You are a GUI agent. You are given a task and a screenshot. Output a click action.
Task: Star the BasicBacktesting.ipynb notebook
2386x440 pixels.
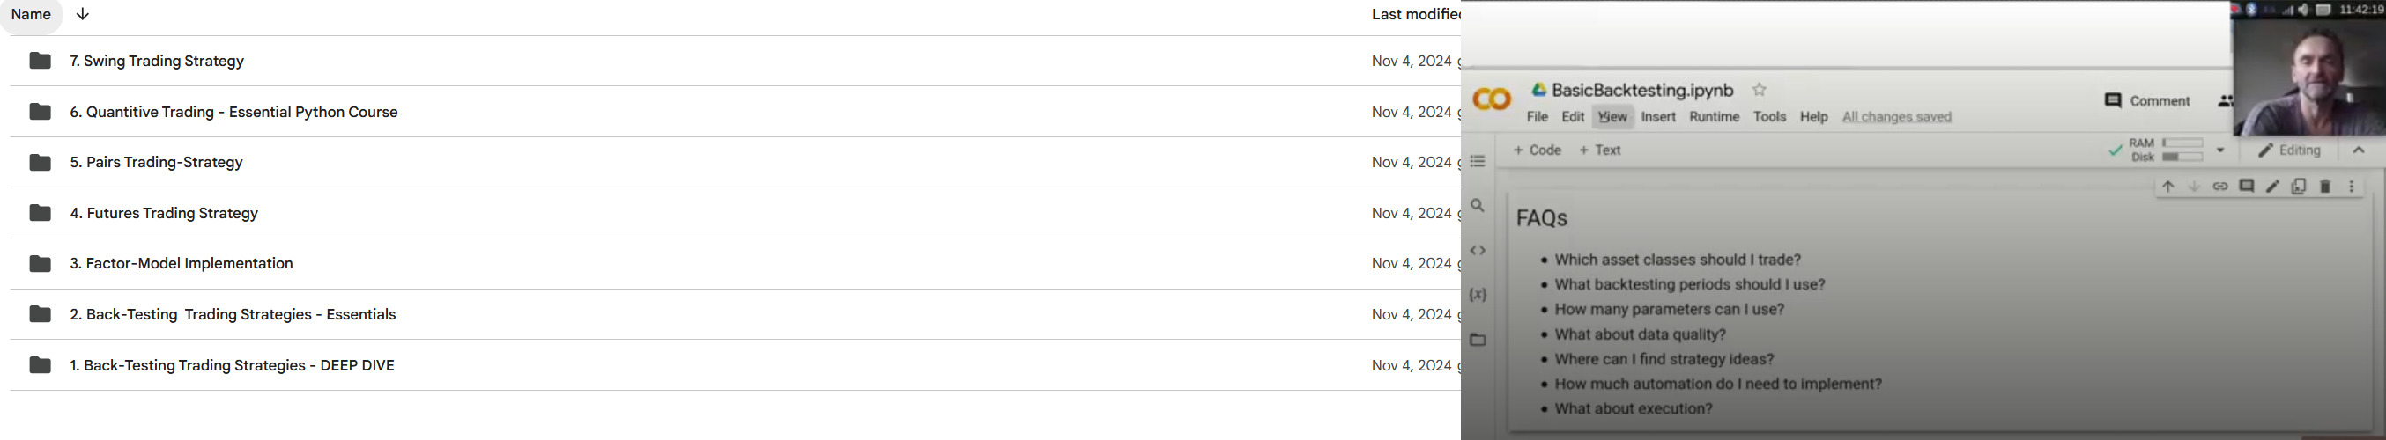click(x=1759, y=90)
